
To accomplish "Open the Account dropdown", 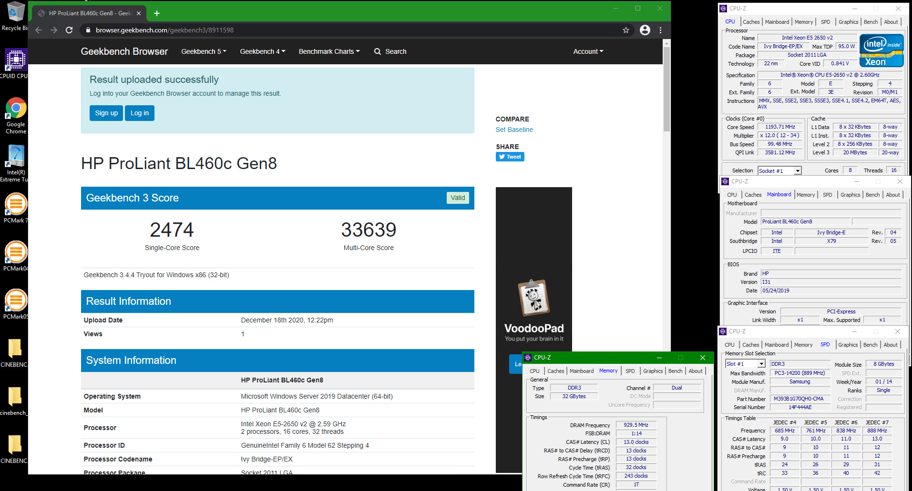I will click(588, 51).
